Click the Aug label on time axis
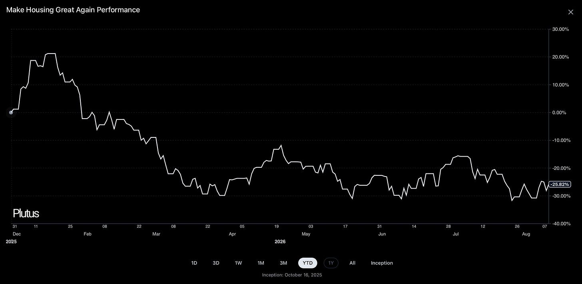 click(x=526, y=234)
